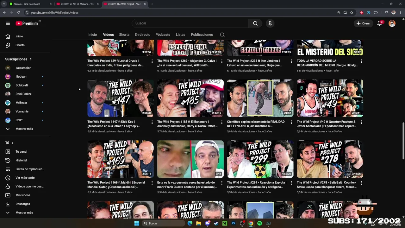Click the search magnifier button
This screenshot has width=405, height=228.
coord(255,23)
